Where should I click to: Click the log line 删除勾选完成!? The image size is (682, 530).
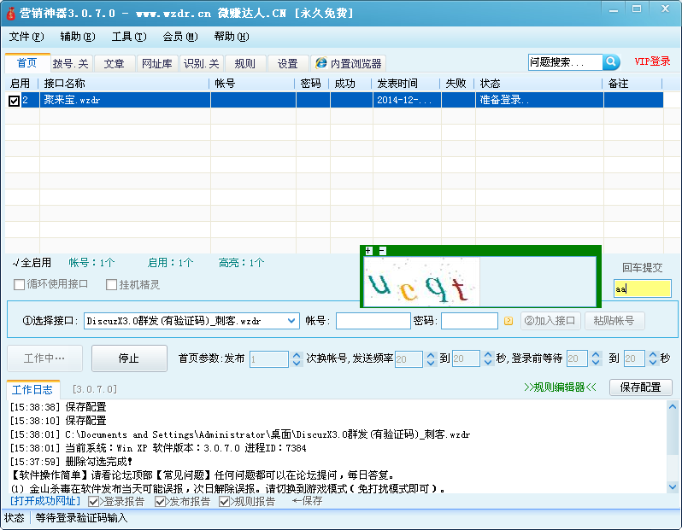pos(71,462)
